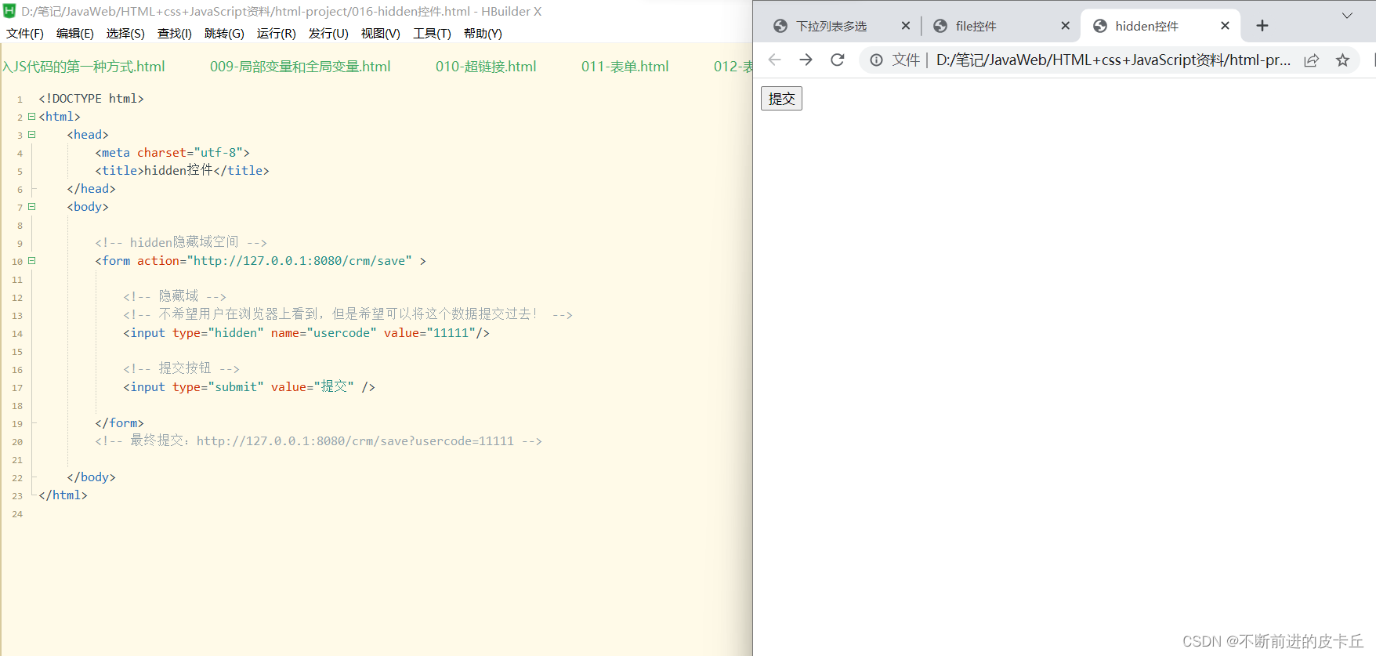Open the tab search chevron
Image resolution: width=1376 pixels, height=656 pixels.
(x=1347, y=15)
